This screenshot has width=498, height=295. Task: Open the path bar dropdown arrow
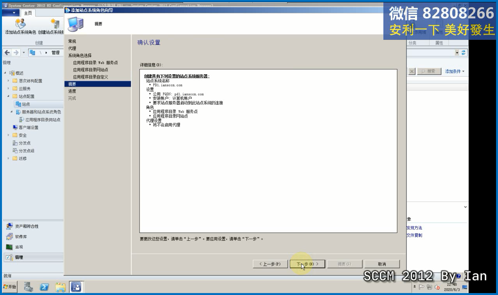[457, 52]
